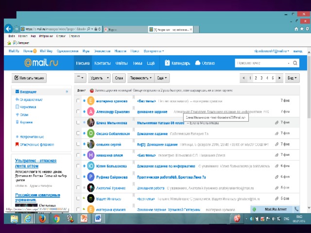
Task: Click the home icon in the browser toolbar
Action: pos(296,29)
